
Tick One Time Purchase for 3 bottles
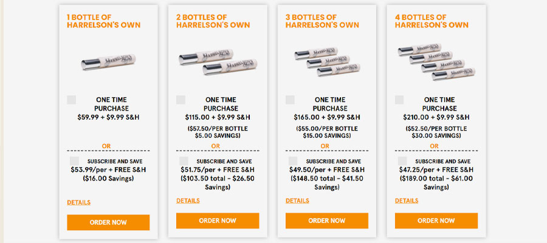(291, 100)
